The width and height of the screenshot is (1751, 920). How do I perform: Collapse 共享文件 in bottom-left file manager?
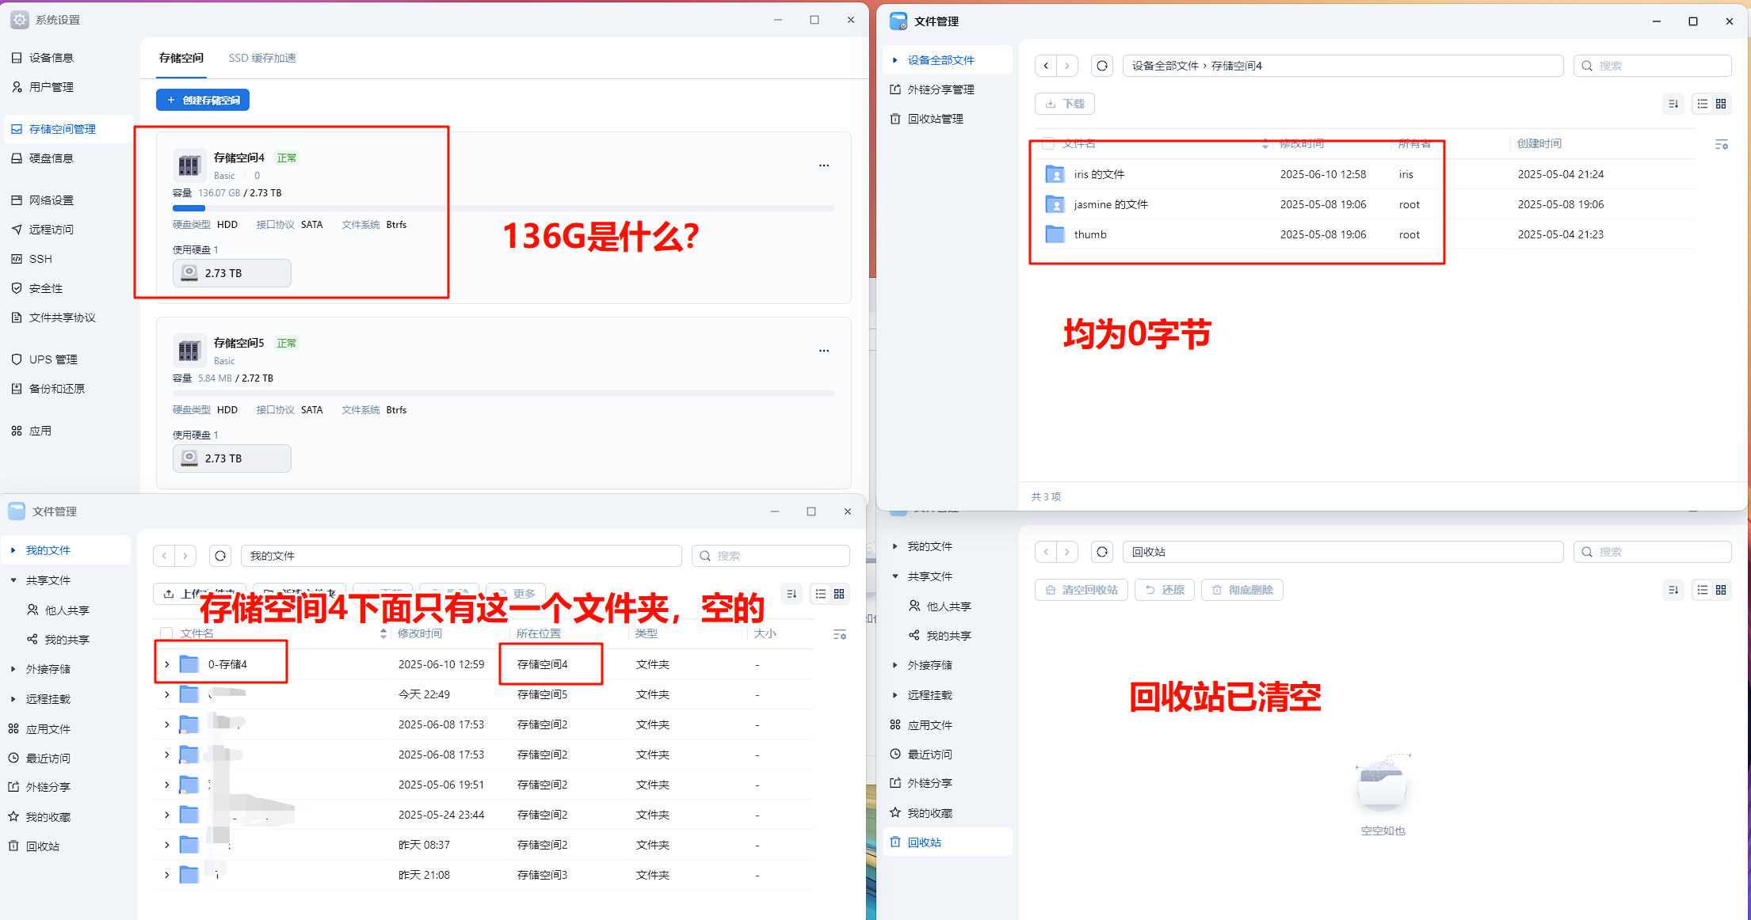coord(13,580)
